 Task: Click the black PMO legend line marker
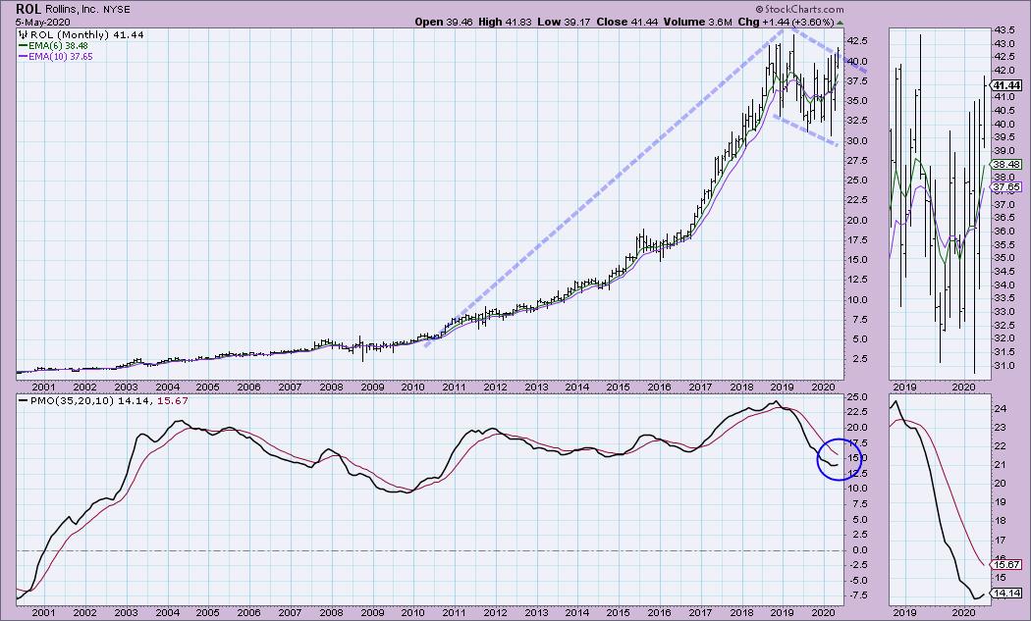point(23,400)
